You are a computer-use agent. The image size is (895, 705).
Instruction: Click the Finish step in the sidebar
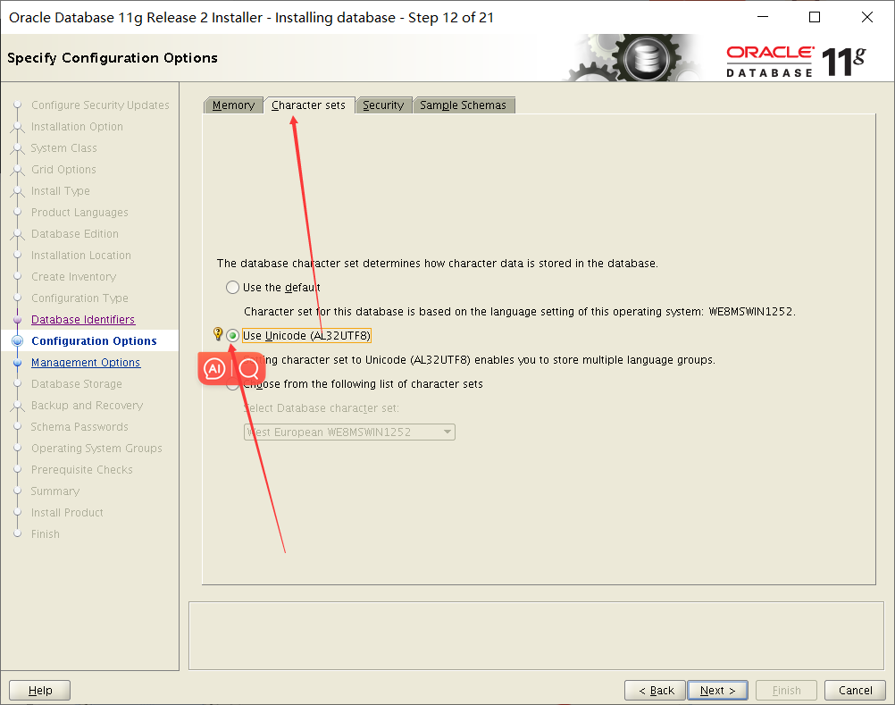click(x=46, y=534)
